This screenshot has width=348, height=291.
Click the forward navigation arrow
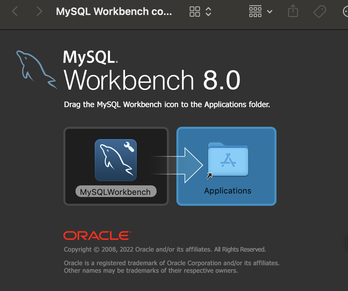38,11
